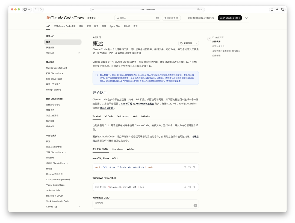The height and width of the screenshot is (223, 295).
Task: Select the Homebrew install tab
Action: coord(118,149)
